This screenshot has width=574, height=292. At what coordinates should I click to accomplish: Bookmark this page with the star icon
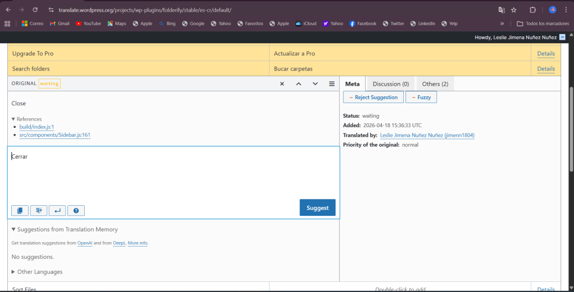(513, 10)
